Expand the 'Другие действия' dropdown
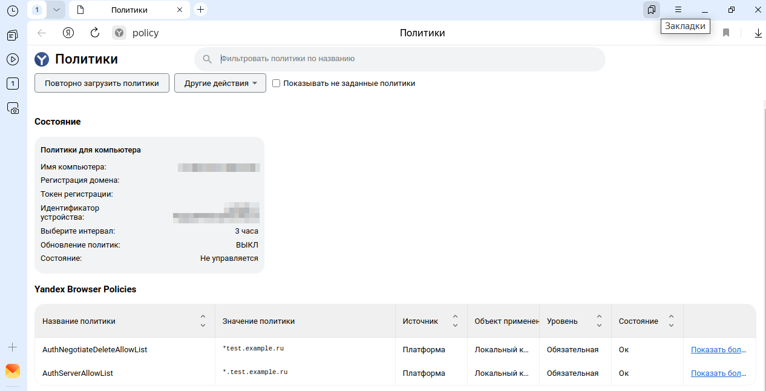The image size is (766, 391). coord(220,84)
